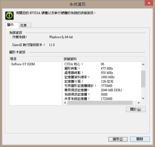This screenshot has height=147, width=155.
Task: Click the details list scroll down arrow
Action: [143, 98]
